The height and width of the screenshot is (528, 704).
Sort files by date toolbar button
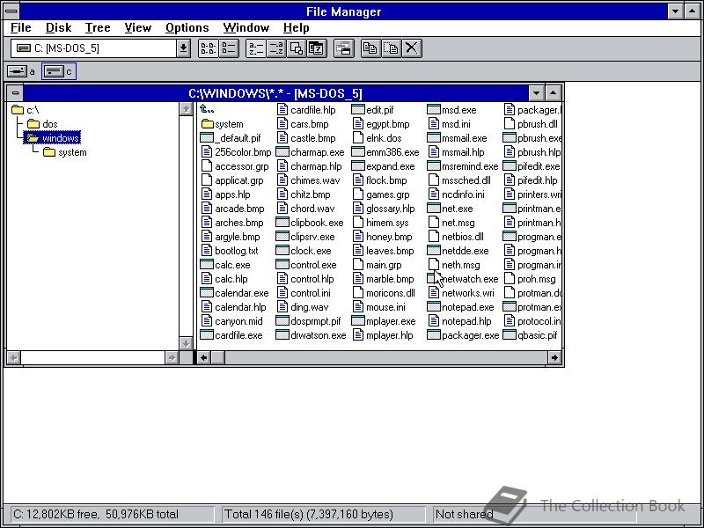317,48
